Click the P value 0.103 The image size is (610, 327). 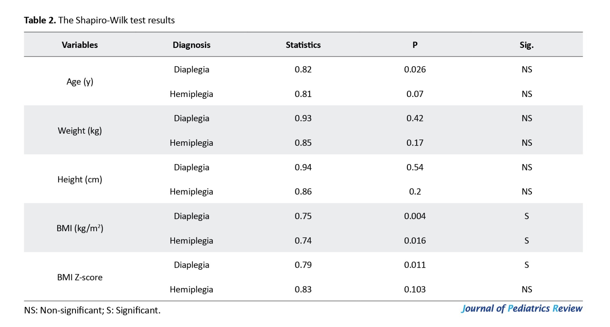pyautogui.click(x=415, y=289)
